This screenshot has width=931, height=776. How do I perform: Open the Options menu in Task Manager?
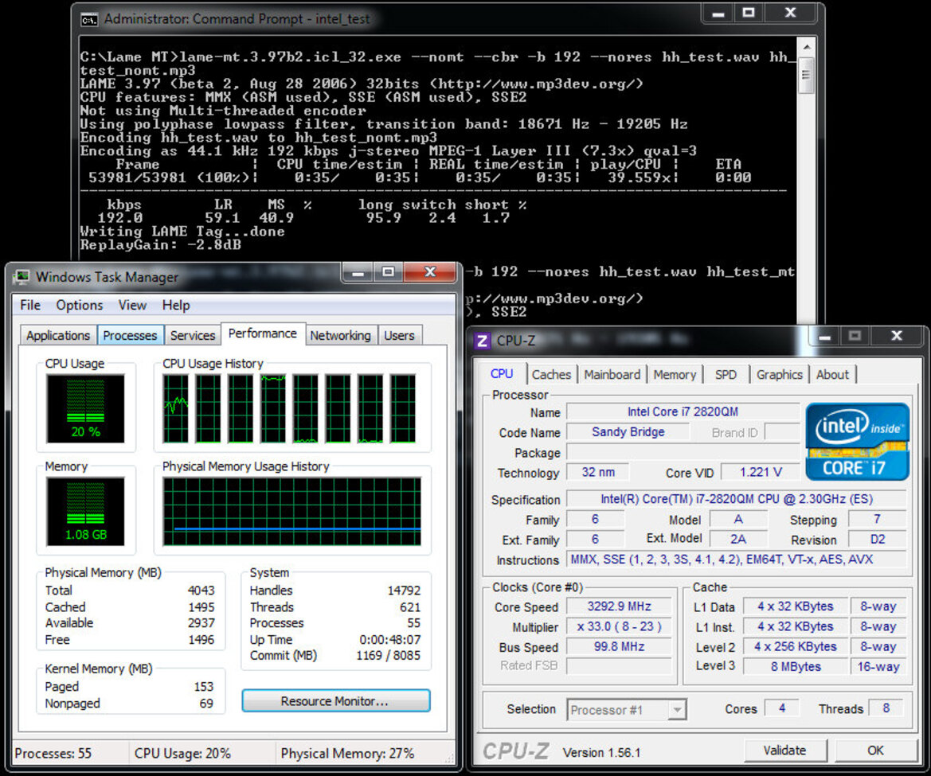pos(80,305)
